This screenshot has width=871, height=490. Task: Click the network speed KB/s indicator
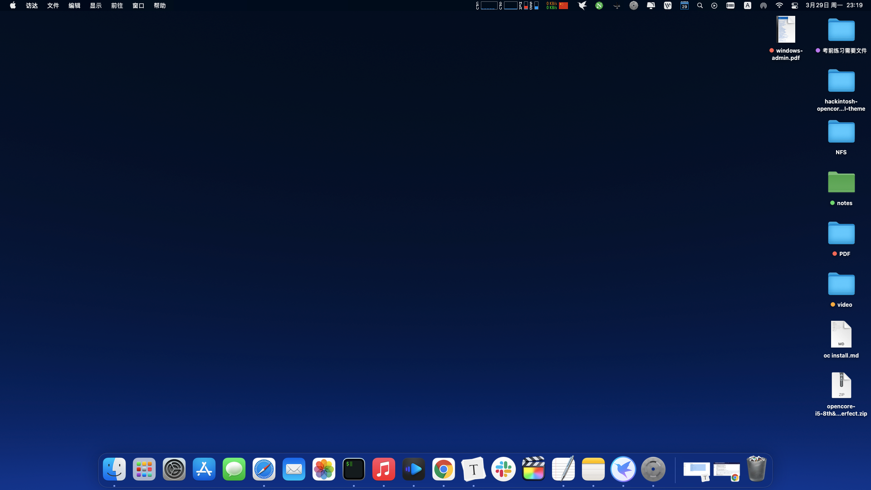click(552, 5)
